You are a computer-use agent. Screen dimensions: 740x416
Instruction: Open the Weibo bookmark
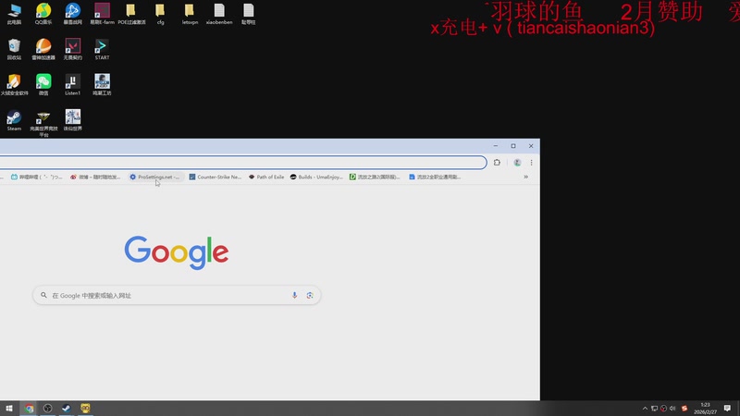[x=95, y=177]
